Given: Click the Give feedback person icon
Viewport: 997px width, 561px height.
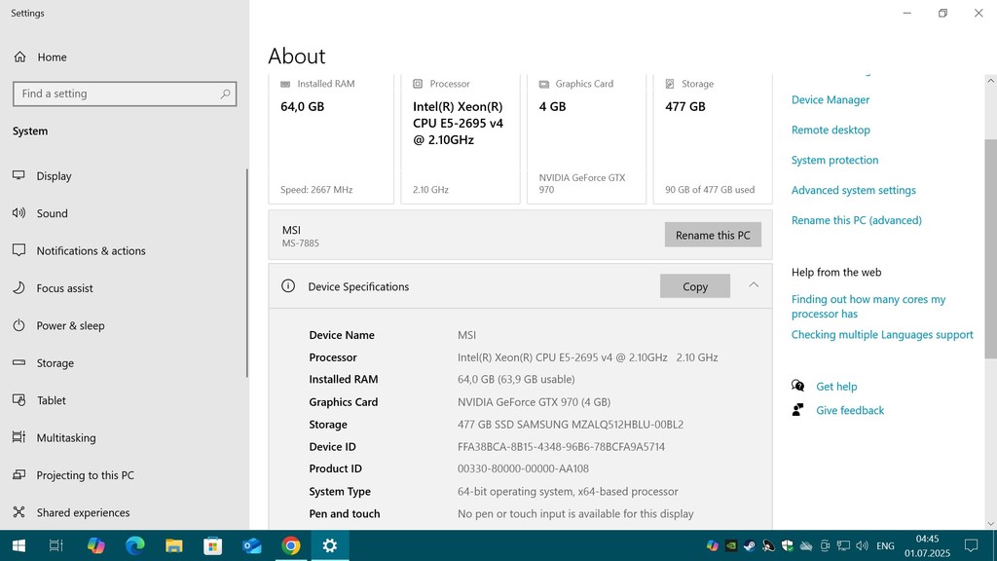Looking at the screenshot, I should click(x=798, y=410).
